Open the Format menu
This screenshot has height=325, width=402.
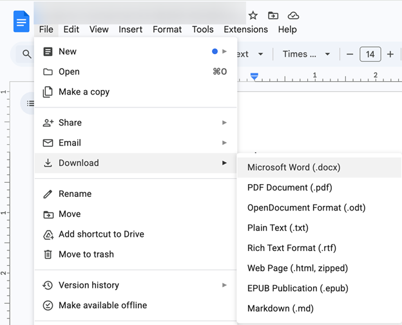tap(167, 30)
